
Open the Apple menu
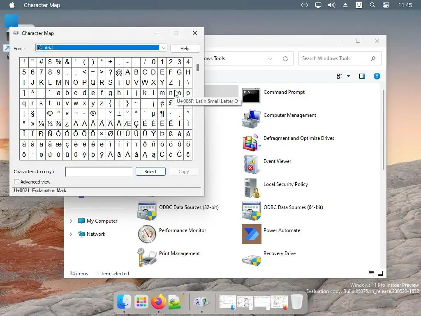pyautogui.click(x=12, y=5)
